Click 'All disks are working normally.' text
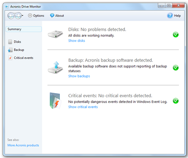Image resolution: width=188 pixels, height=158 pixels. click(91, 35)
